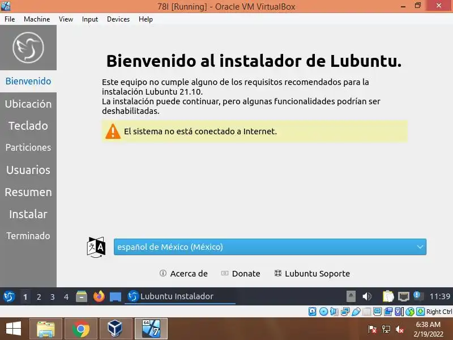The image size is (453, 340).
Task: Select the Bienvenido step in sidebar
Action: point(28,81)
